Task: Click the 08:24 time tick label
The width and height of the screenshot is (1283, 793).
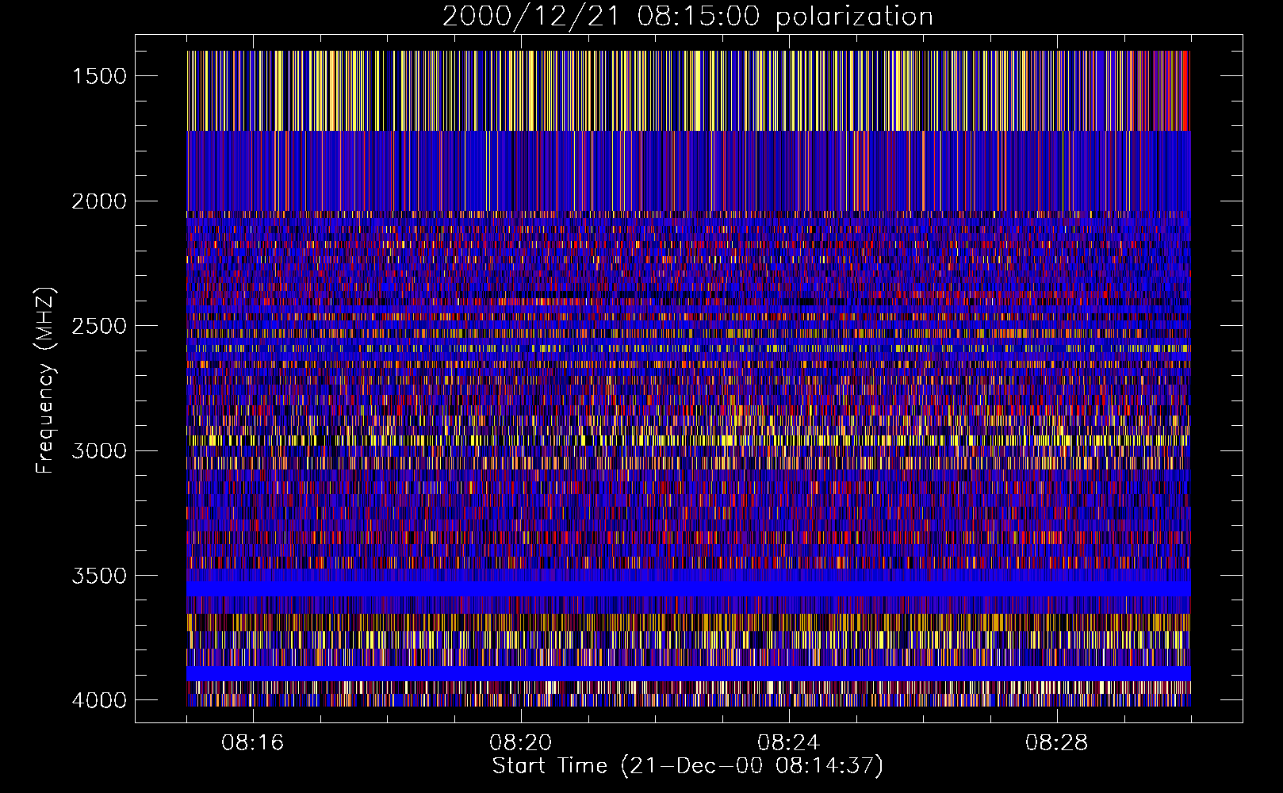Action: click(789, 743)
